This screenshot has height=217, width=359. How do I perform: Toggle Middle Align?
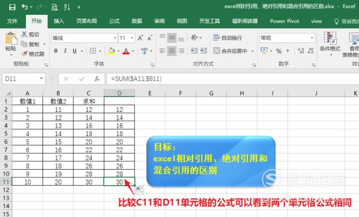172,38
